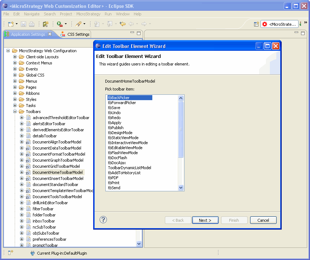Open the External Tools dropdown arrow
Screen dimensions: 310x260
pyautogui.click(x=66, y=24)
